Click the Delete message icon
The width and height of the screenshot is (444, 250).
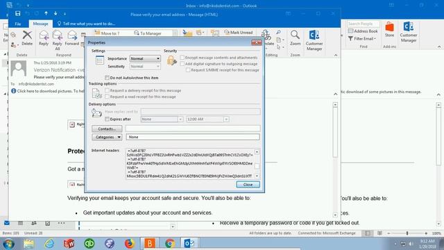[27, 37]
